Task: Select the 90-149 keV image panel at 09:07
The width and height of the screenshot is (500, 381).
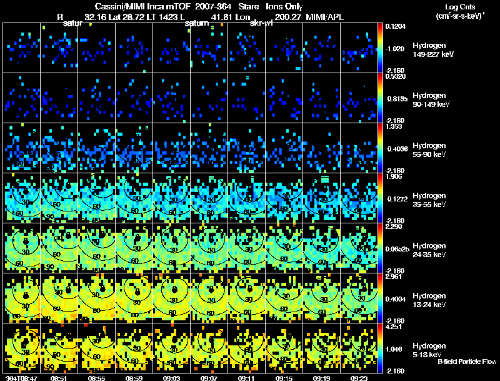Action: coord(209,98)
